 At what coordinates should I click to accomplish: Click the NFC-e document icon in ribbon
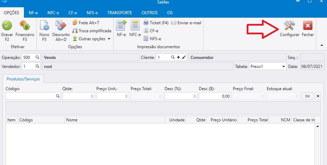click(x=135, y=25)
